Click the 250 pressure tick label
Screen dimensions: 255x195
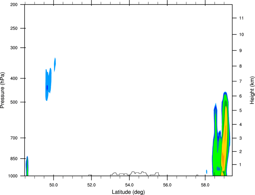[14, 28]
